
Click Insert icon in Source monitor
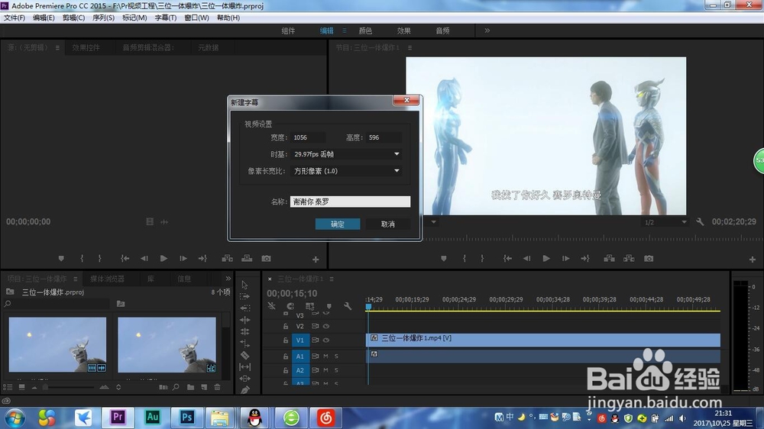[227, 259]
